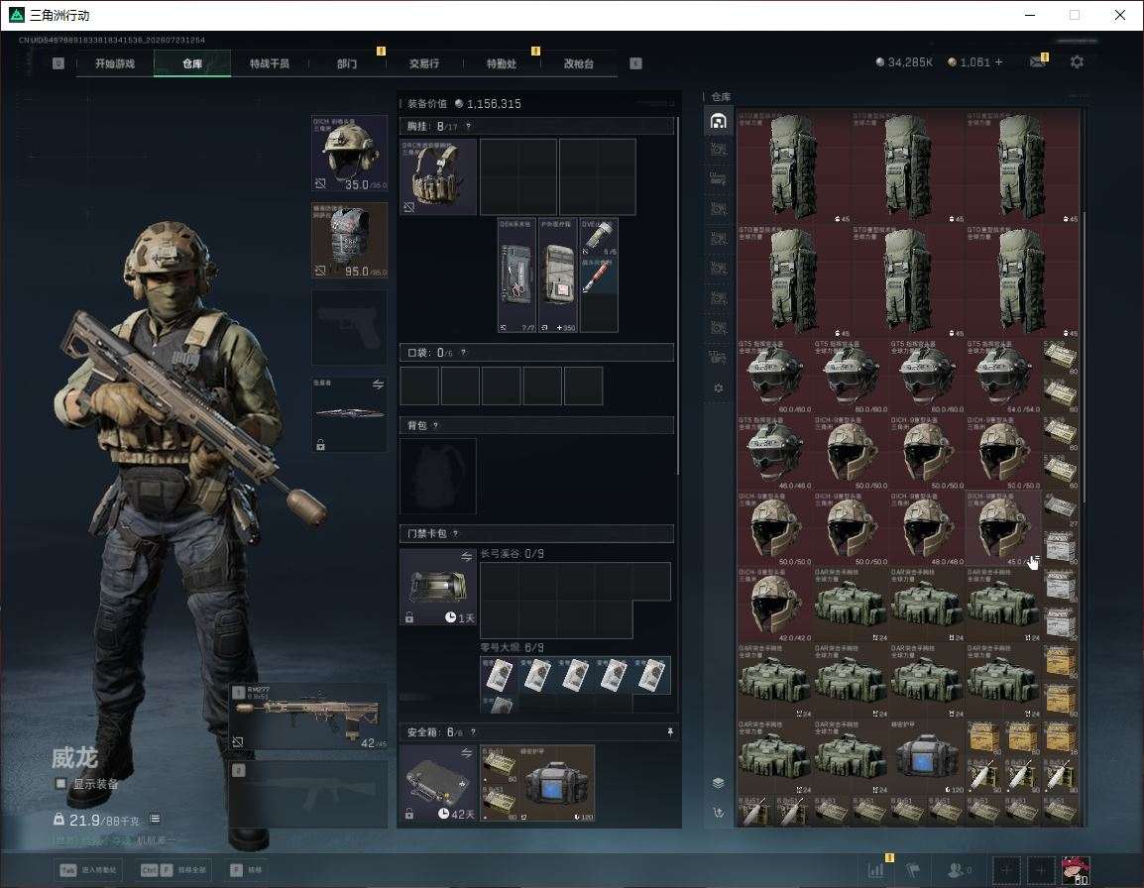Click the help icon next to 背包
Viewport: 1144px width, 888px height.
pos(435,425)
